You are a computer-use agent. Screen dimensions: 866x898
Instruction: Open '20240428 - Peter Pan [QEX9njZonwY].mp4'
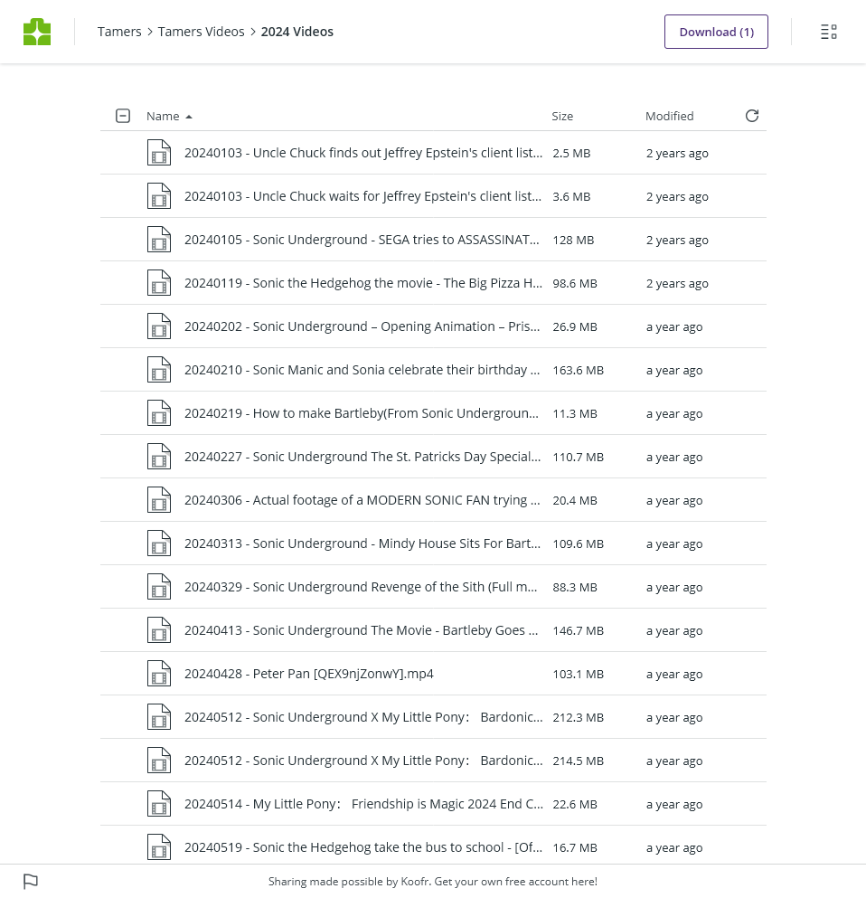(x=309, y=674)
